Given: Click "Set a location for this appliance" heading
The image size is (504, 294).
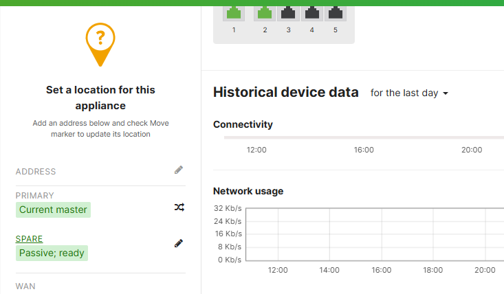Looking at the screenshot, I should tap(100, 98).
